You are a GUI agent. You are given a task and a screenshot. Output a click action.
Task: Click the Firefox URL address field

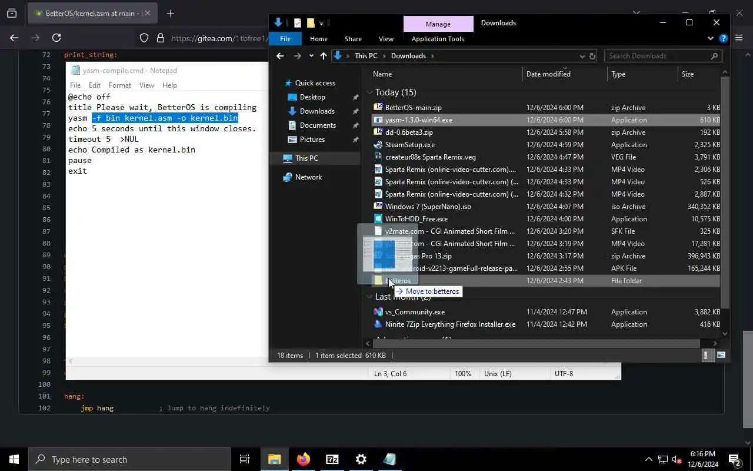[219, 38]
